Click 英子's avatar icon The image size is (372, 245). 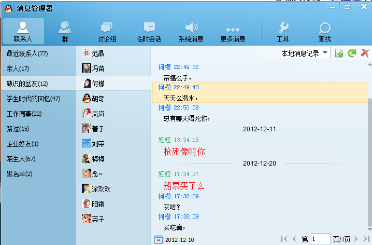tap(87, 219)
